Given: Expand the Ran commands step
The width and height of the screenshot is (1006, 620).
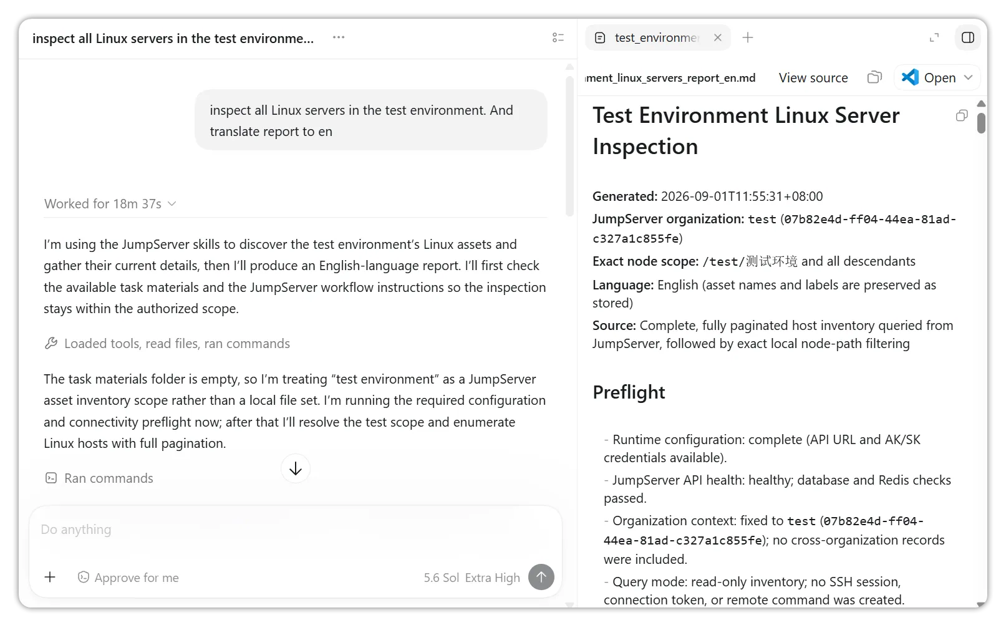Looking at the screenshot, I should 99,478.
